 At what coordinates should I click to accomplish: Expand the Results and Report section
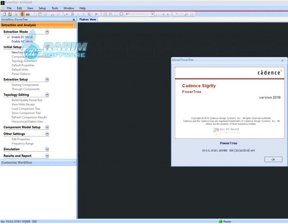[x=47, y=156]
